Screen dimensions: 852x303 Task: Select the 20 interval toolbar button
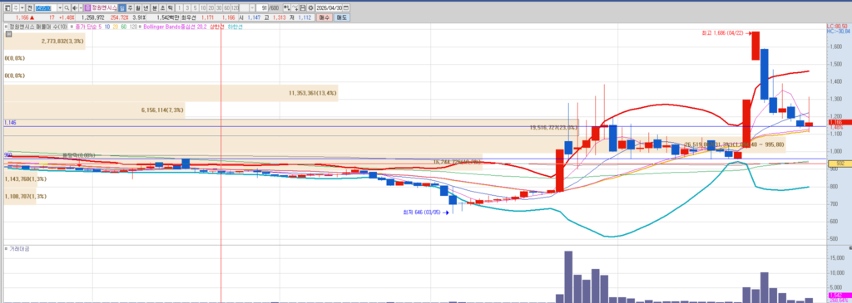click(x=211, y=8)
